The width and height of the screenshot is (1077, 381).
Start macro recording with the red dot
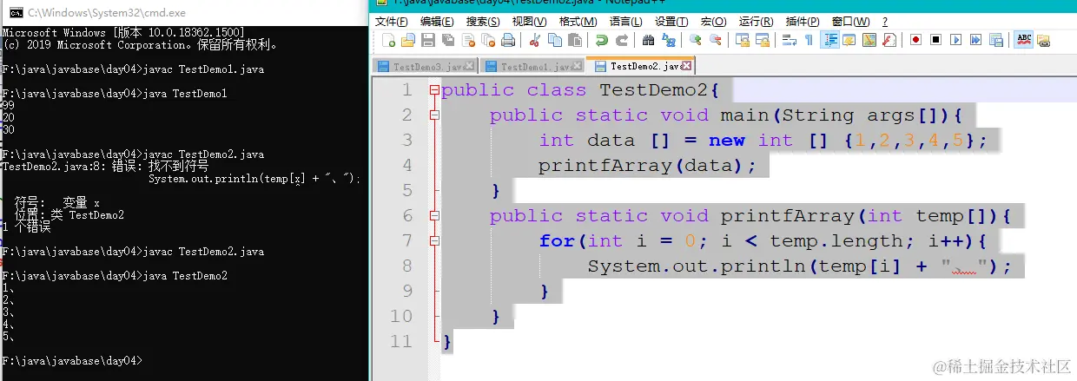click(x=916, y=40)
